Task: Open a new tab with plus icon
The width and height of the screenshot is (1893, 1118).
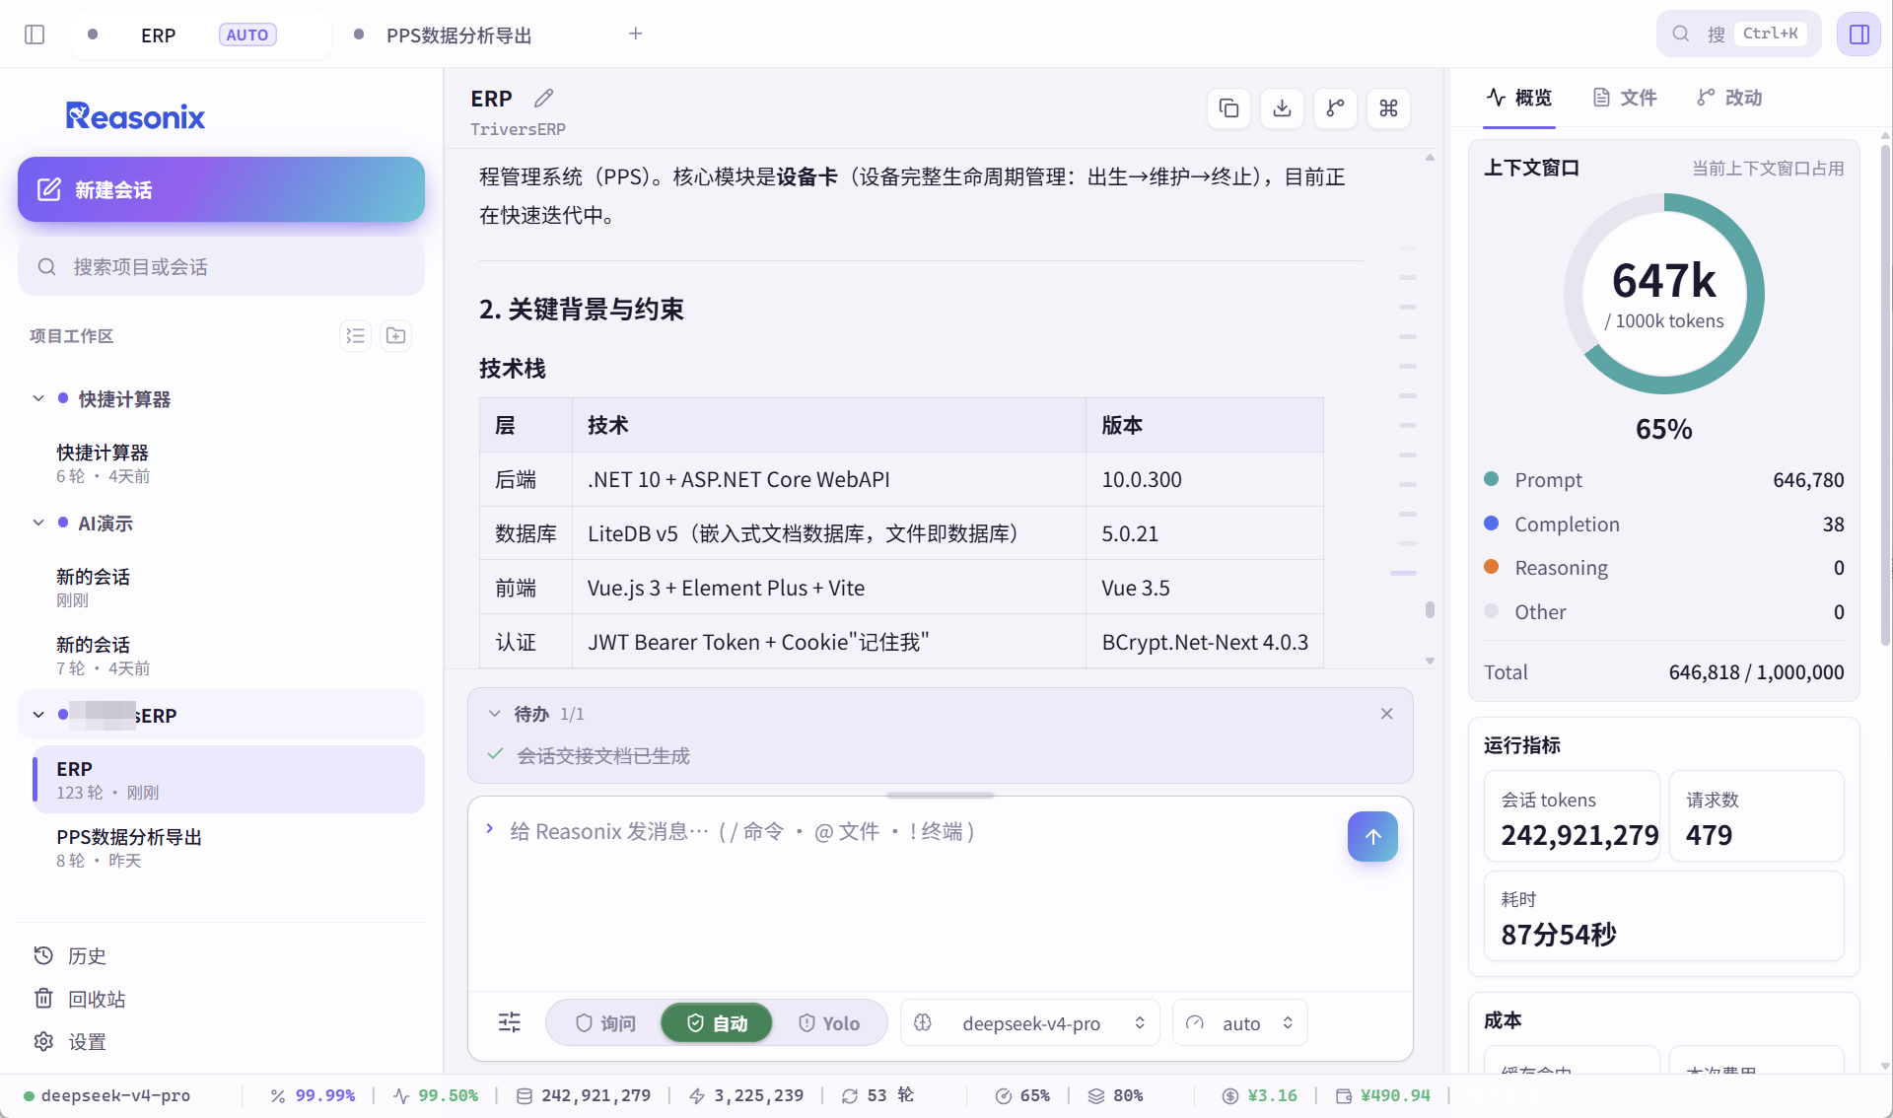Action: coord(636,34)
